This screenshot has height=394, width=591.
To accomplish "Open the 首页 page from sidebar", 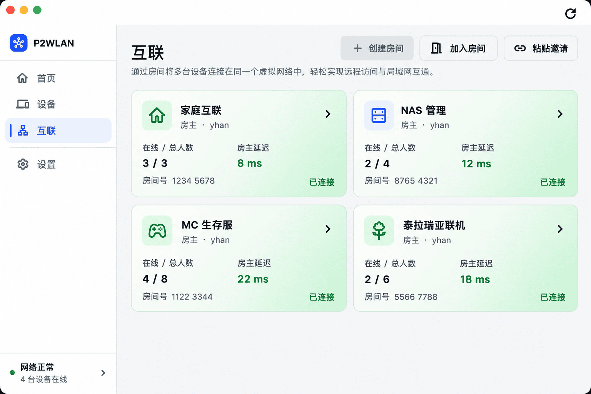I will [x=58, y=78].
